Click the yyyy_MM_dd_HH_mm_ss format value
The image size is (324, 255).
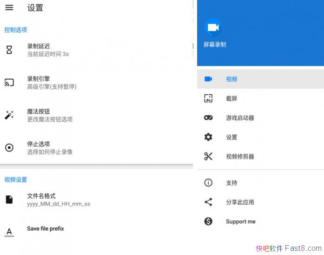[59, 204]
